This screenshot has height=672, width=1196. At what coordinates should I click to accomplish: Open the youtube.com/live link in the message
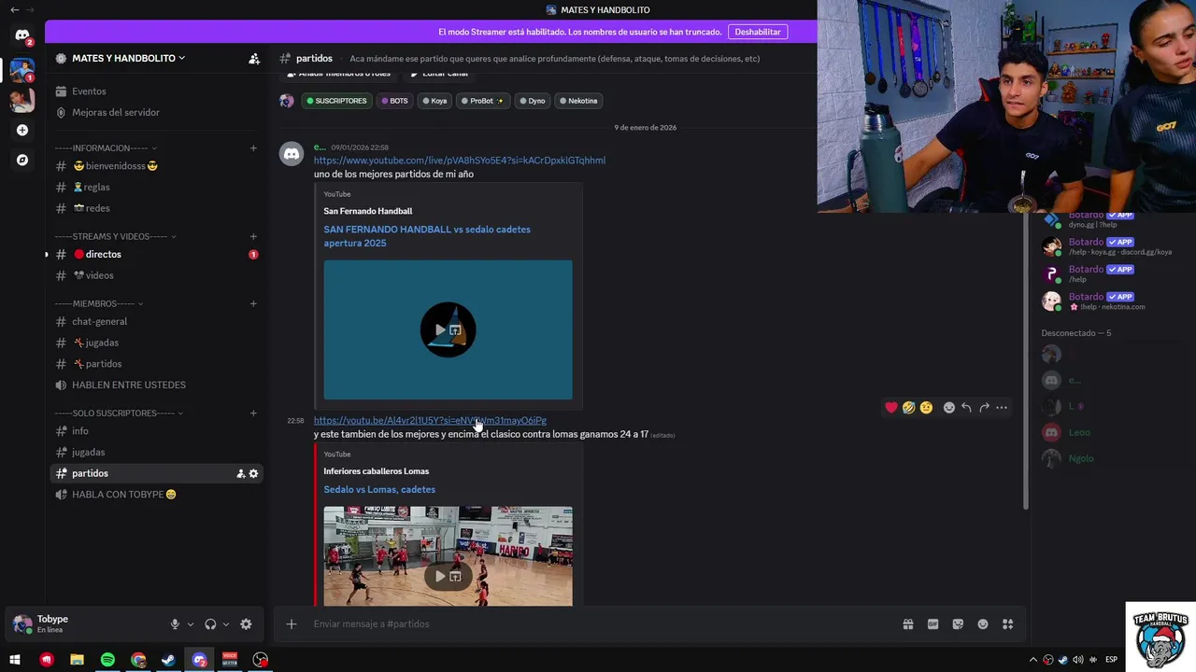coord(460,161)
